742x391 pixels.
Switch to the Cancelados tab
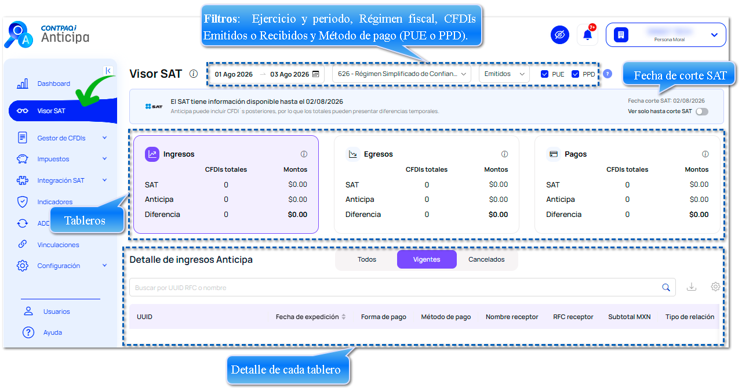point(486,259)
